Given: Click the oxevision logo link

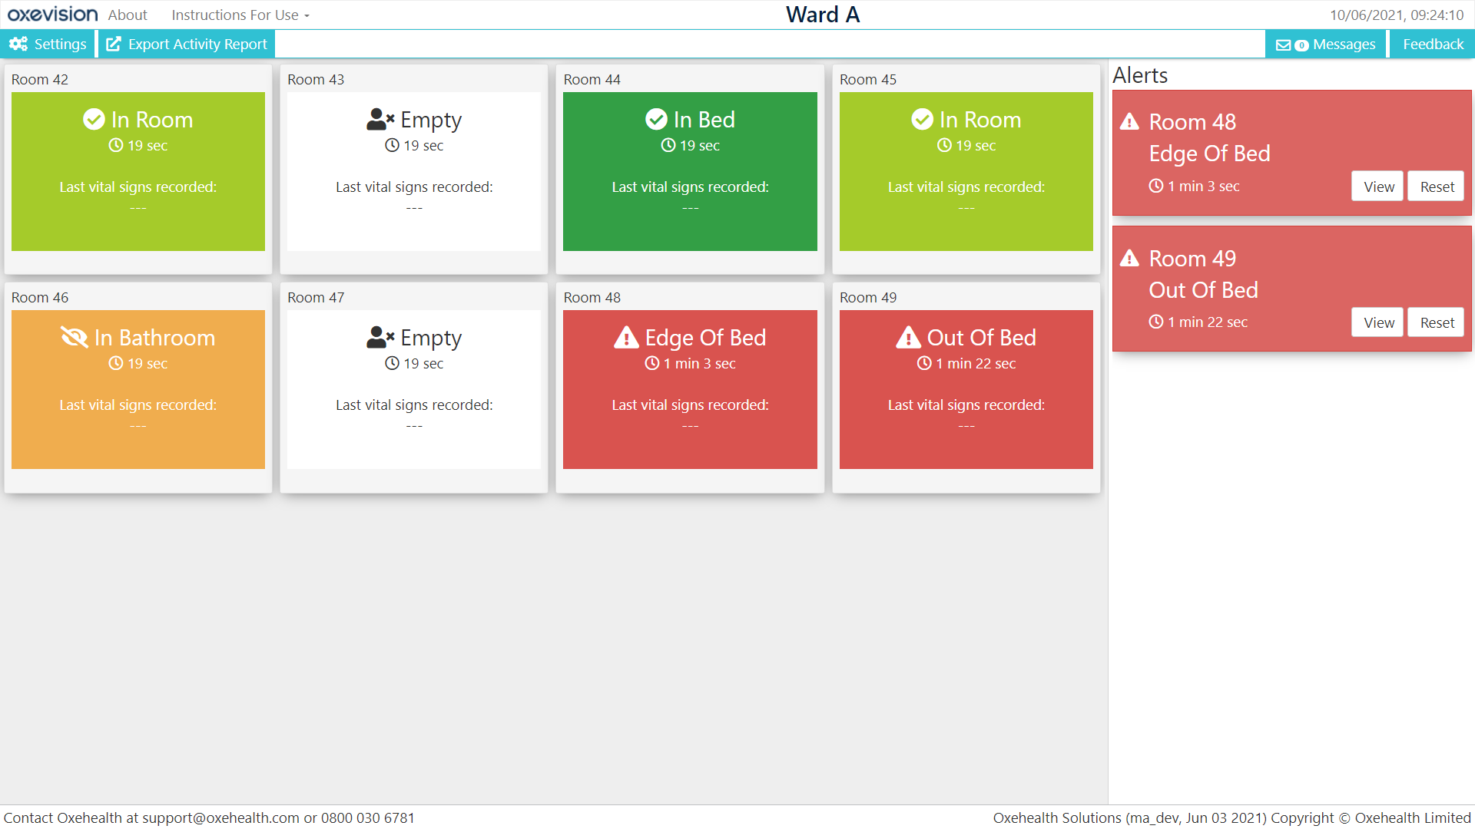Looking at the screenshot, I should click(52, 15).
